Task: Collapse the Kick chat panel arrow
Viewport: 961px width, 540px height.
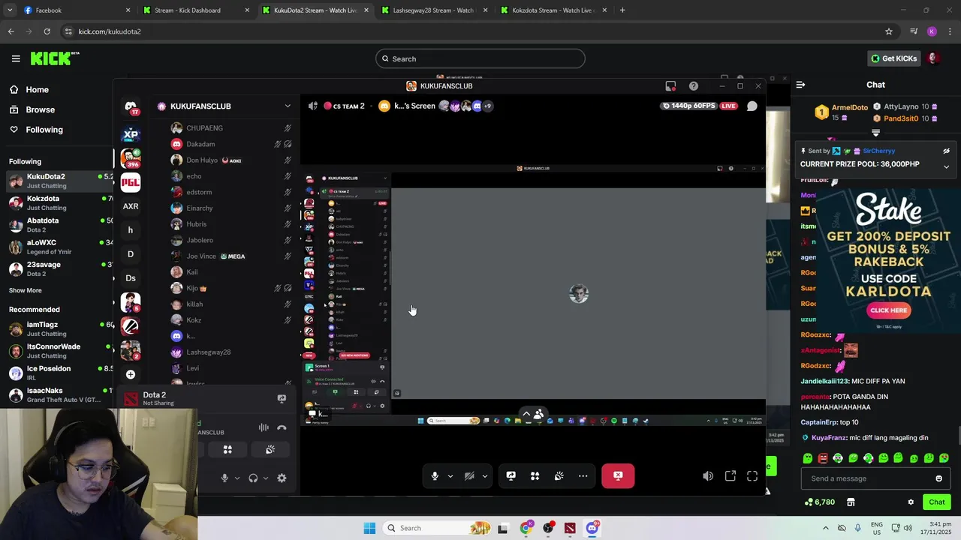Action: [800, 85]
